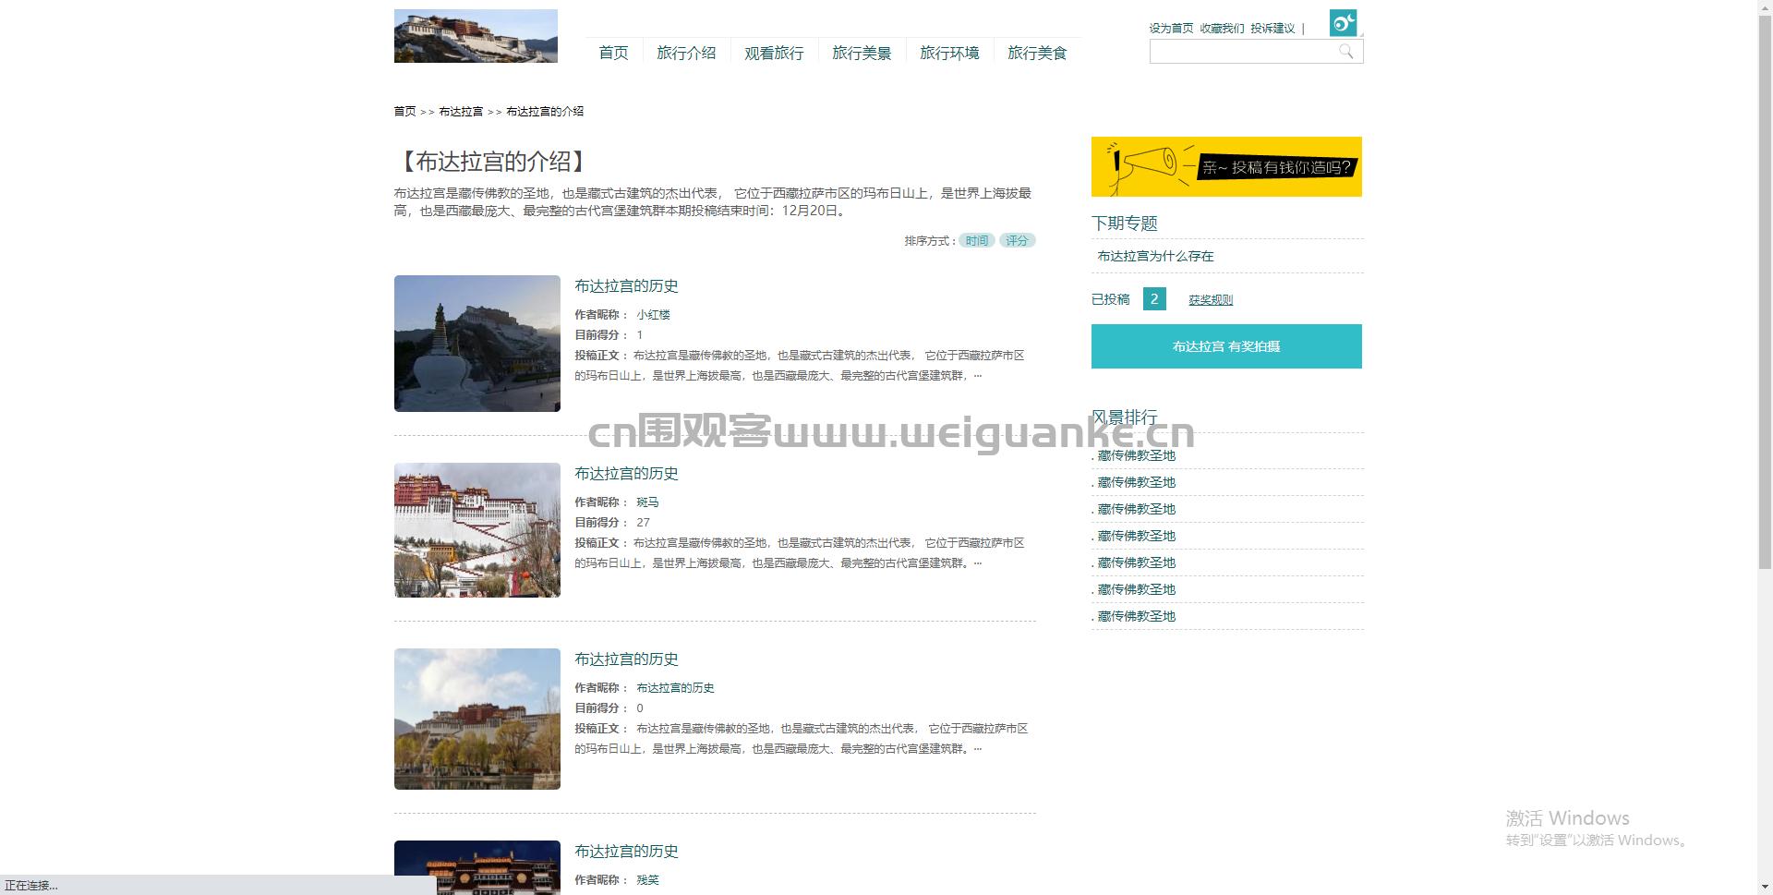Click the 获奖规则 link
Viewport: 1773px width, 895px height.
coord(1210,298)
